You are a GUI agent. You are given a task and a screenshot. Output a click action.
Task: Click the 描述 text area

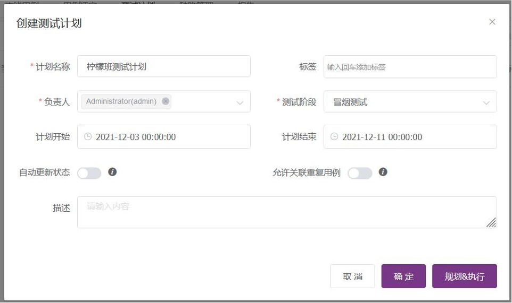[287, 212]
